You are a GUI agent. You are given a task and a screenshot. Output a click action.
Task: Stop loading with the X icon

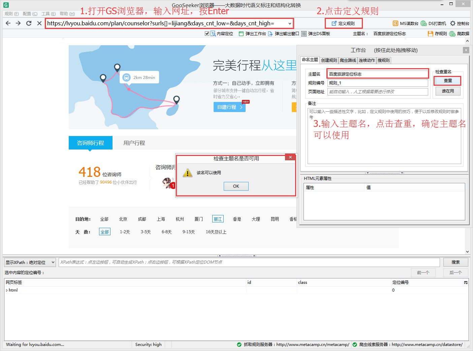(x=39, y=23)
